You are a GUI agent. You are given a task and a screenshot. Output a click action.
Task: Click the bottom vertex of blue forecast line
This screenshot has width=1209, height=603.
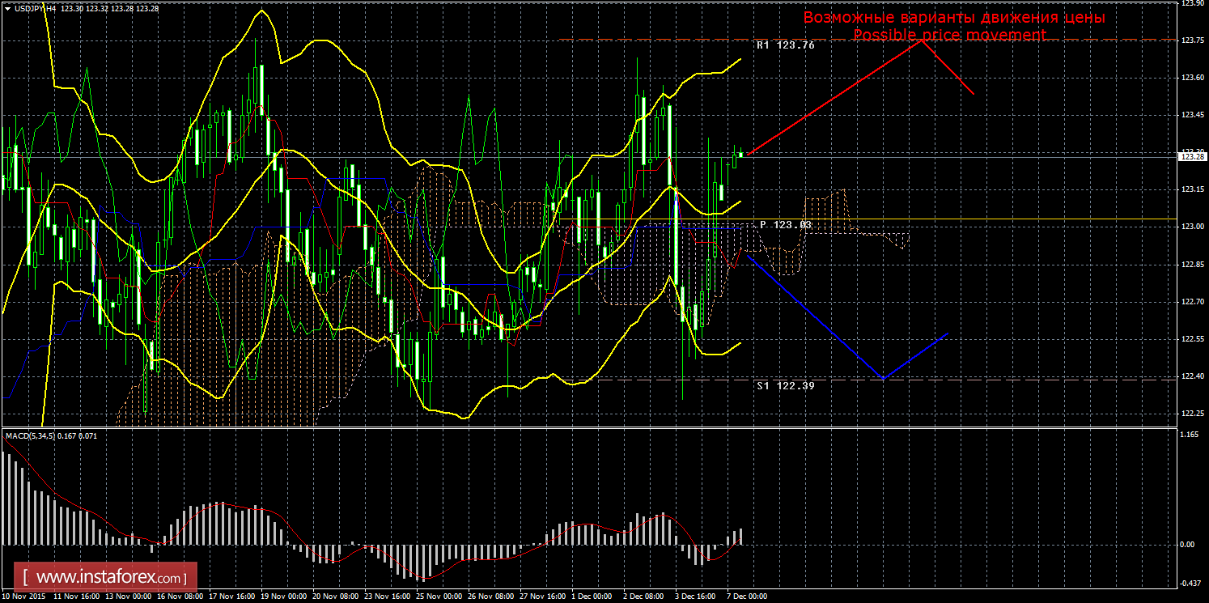(x=883, y=379)
